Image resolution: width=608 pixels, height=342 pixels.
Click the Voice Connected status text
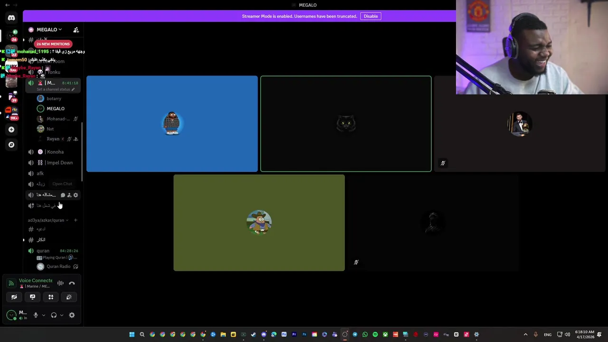pos(36,281)
